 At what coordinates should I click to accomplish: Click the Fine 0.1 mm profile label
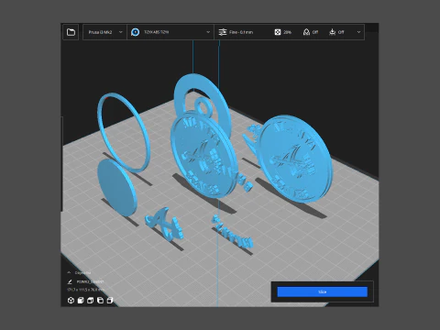point(241,32)
